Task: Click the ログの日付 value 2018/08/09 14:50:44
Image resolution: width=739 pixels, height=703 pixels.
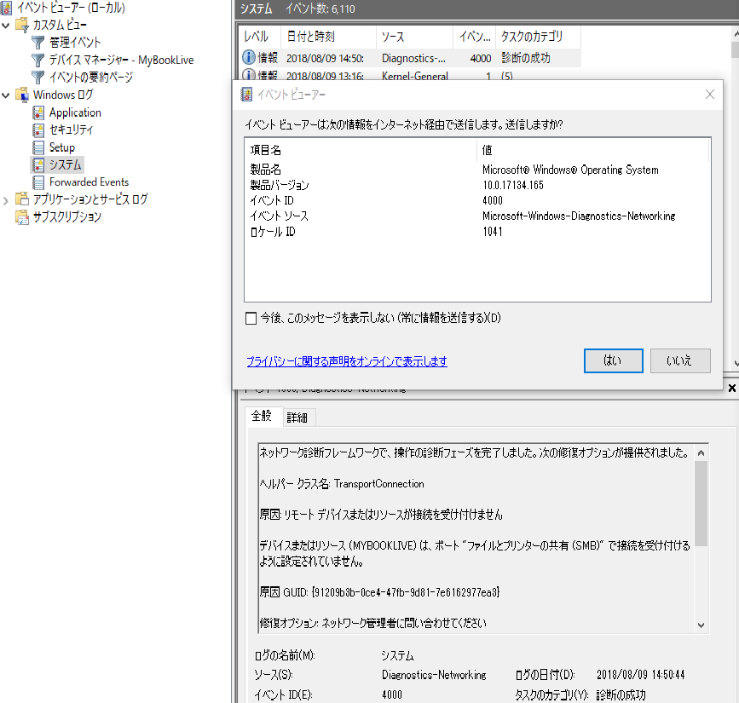Action: 640,675
